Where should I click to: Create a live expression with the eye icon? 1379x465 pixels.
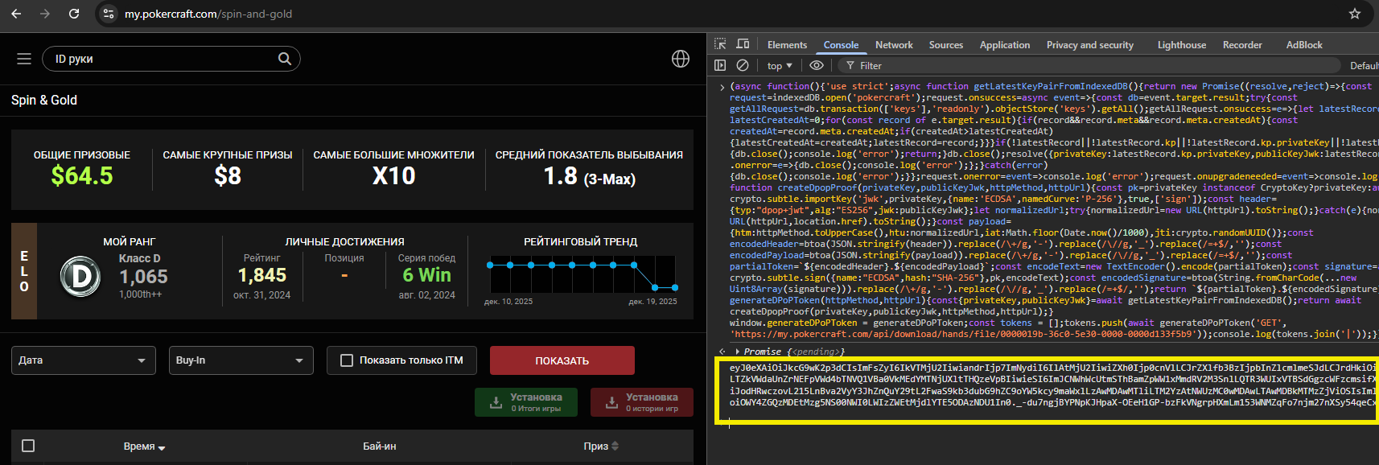(x=817, y=65)
